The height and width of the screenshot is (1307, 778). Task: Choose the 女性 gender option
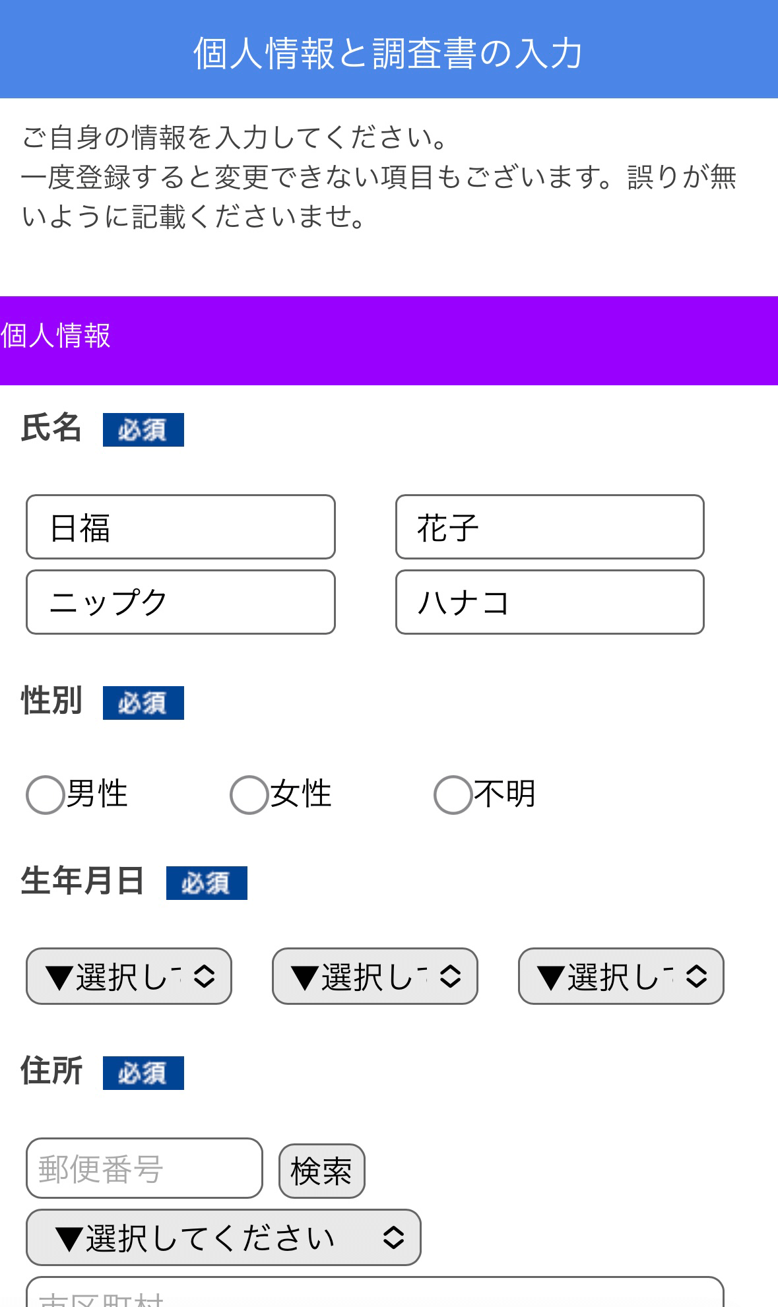[249, 795]
